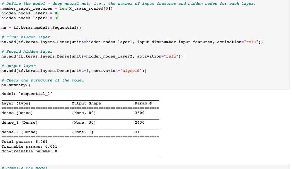The image size is (292, 169).
Task: Click the 'dense (Dense)' row label
Action: (x=17, y=113)
